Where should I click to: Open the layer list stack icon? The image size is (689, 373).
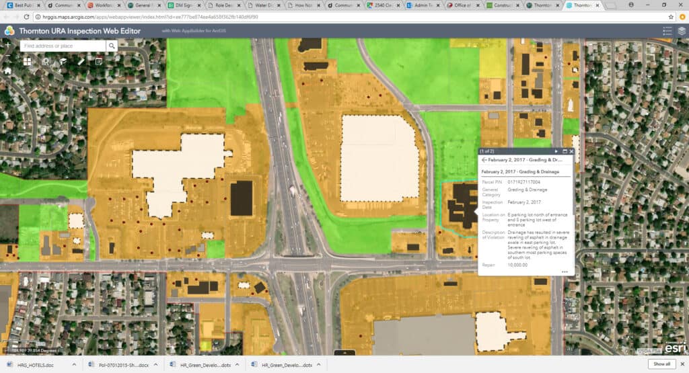pyautogui.click(x=682, y=31)
